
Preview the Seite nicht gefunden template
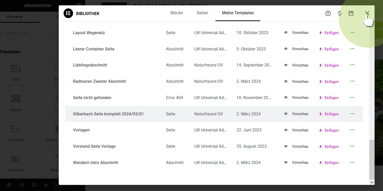point(296,98)
